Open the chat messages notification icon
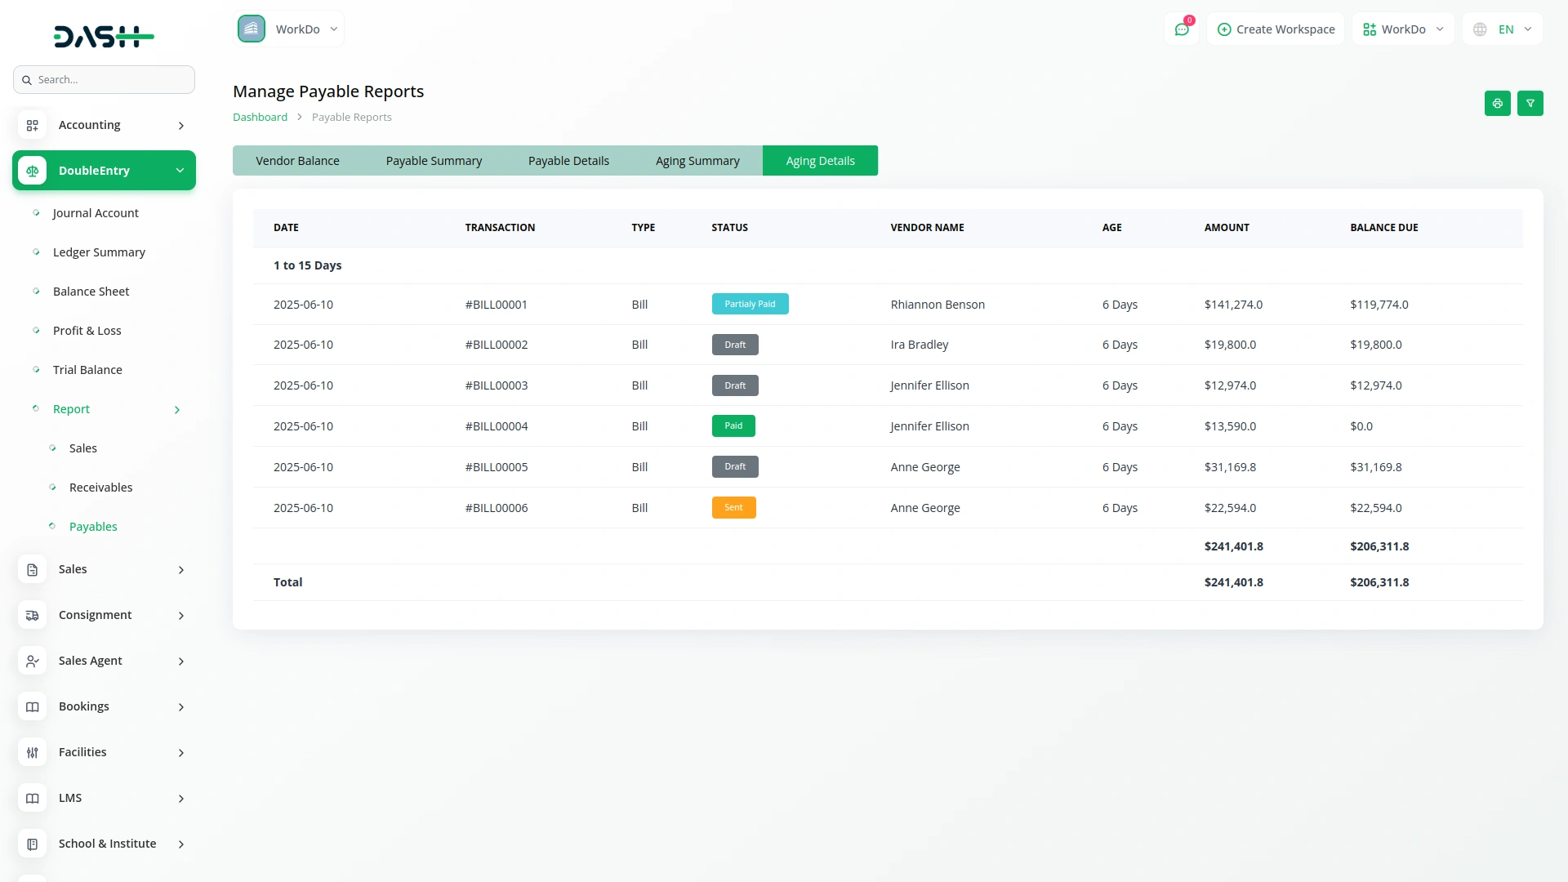 click(1181, 29)
